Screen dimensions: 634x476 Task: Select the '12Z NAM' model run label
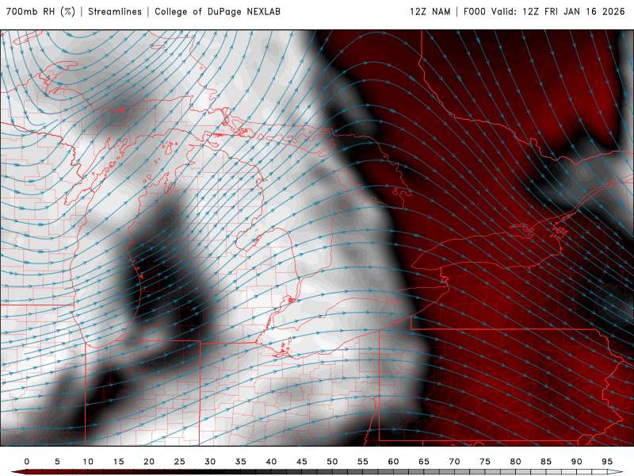[x=430, y=12]
